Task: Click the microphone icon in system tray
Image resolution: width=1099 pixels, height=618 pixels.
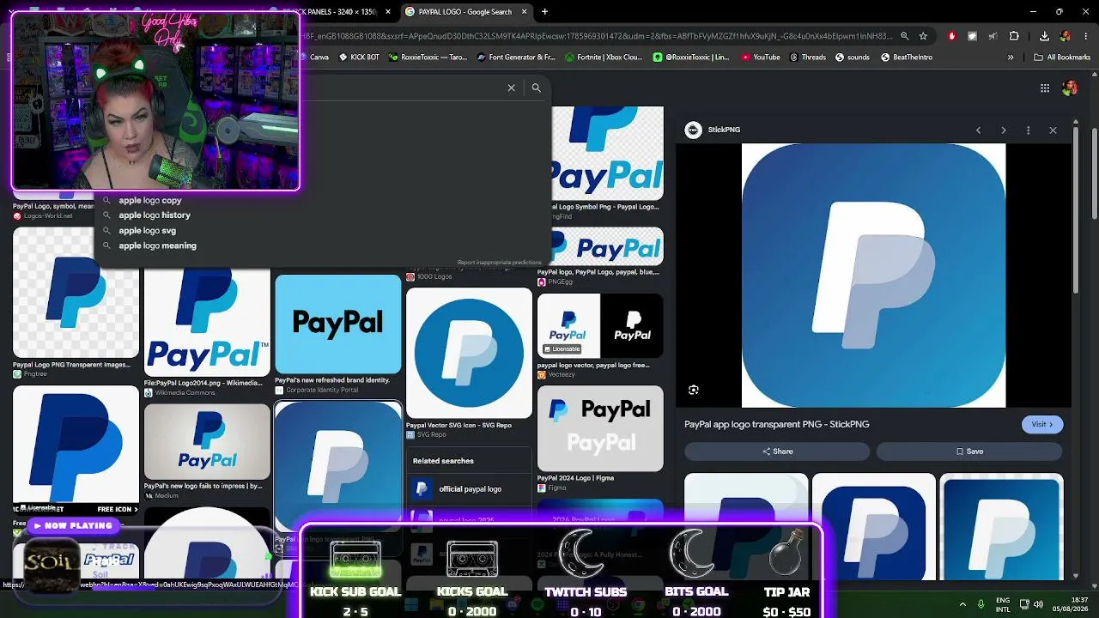Action: (983, 604)
